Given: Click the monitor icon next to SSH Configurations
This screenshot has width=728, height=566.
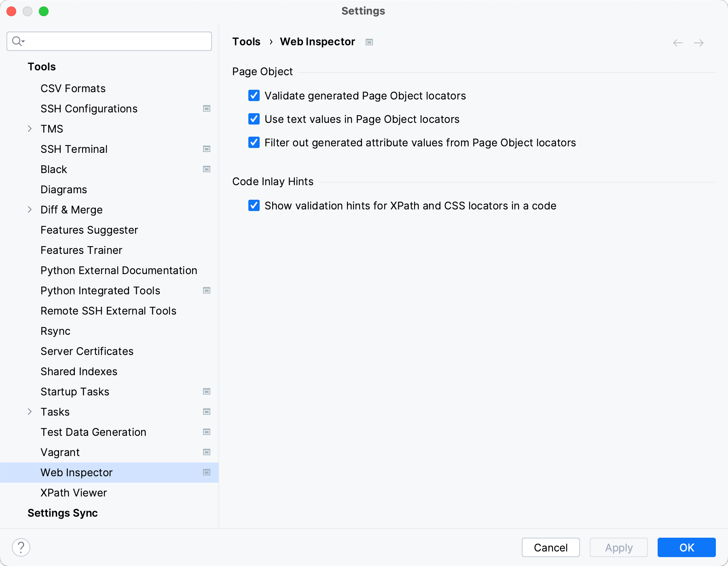Looking at the screenshot, I should (x=207, y=108).
